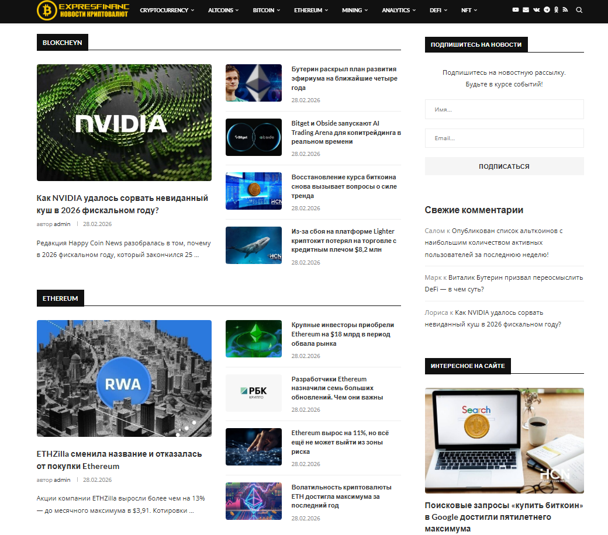Screen dimensions: 608x535
Task: Click the 'ИНТЕРЕСНОЕ НА САЙТЕ' heading
Action: click(468, 366)
